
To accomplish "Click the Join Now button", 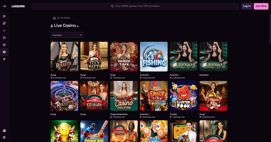I will coord(261,6).
